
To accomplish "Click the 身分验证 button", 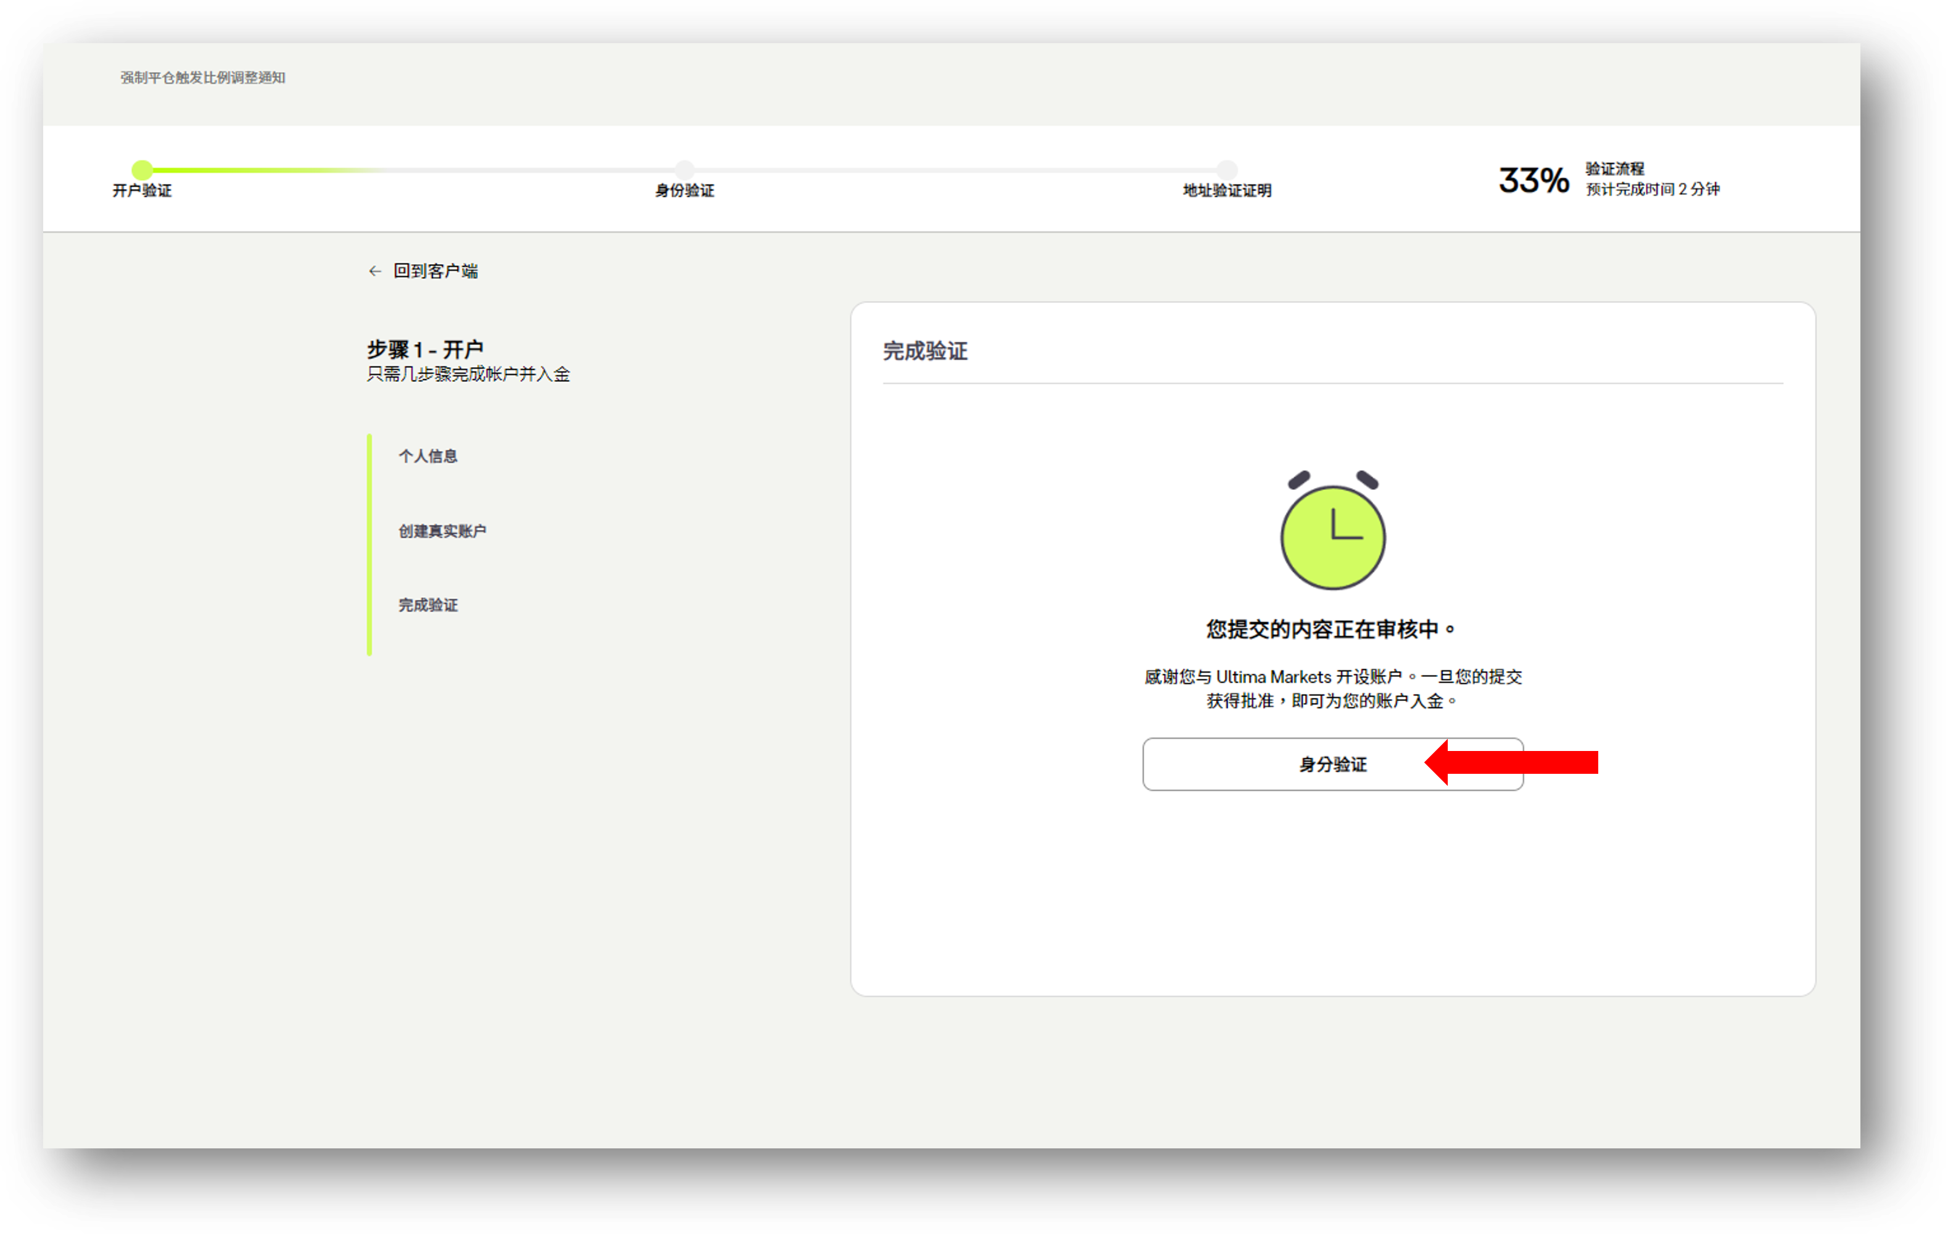I will pyautogui.click(x=1332, y=764).
